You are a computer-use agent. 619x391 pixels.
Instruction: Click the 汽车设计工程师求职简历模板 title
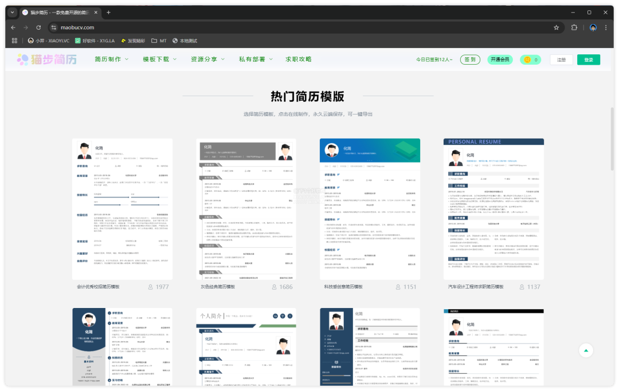tap(476, 287)
